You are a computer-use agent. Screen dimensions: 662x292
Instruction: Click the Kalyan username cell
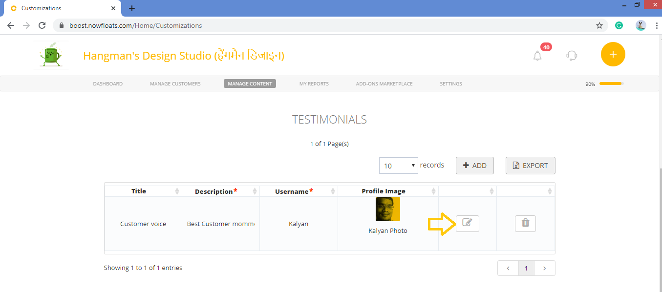(299, 224)
